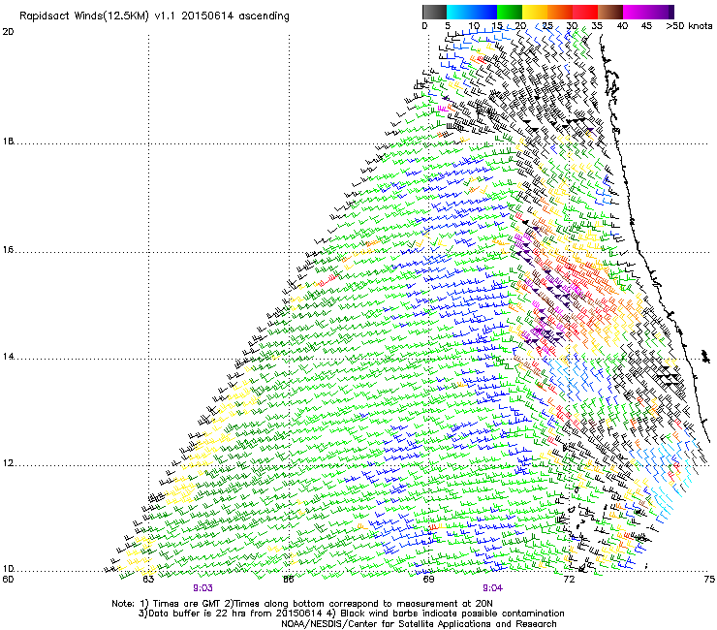Image resolution: width=717 pixels, height=630 pixels.
Task: Select the longitude axis label '69'
Action: (428, 580)
